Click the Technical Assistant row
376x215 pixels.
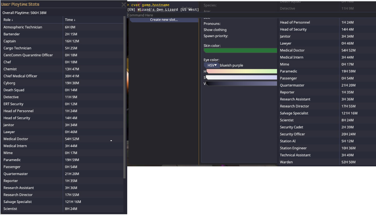point(295,155)
